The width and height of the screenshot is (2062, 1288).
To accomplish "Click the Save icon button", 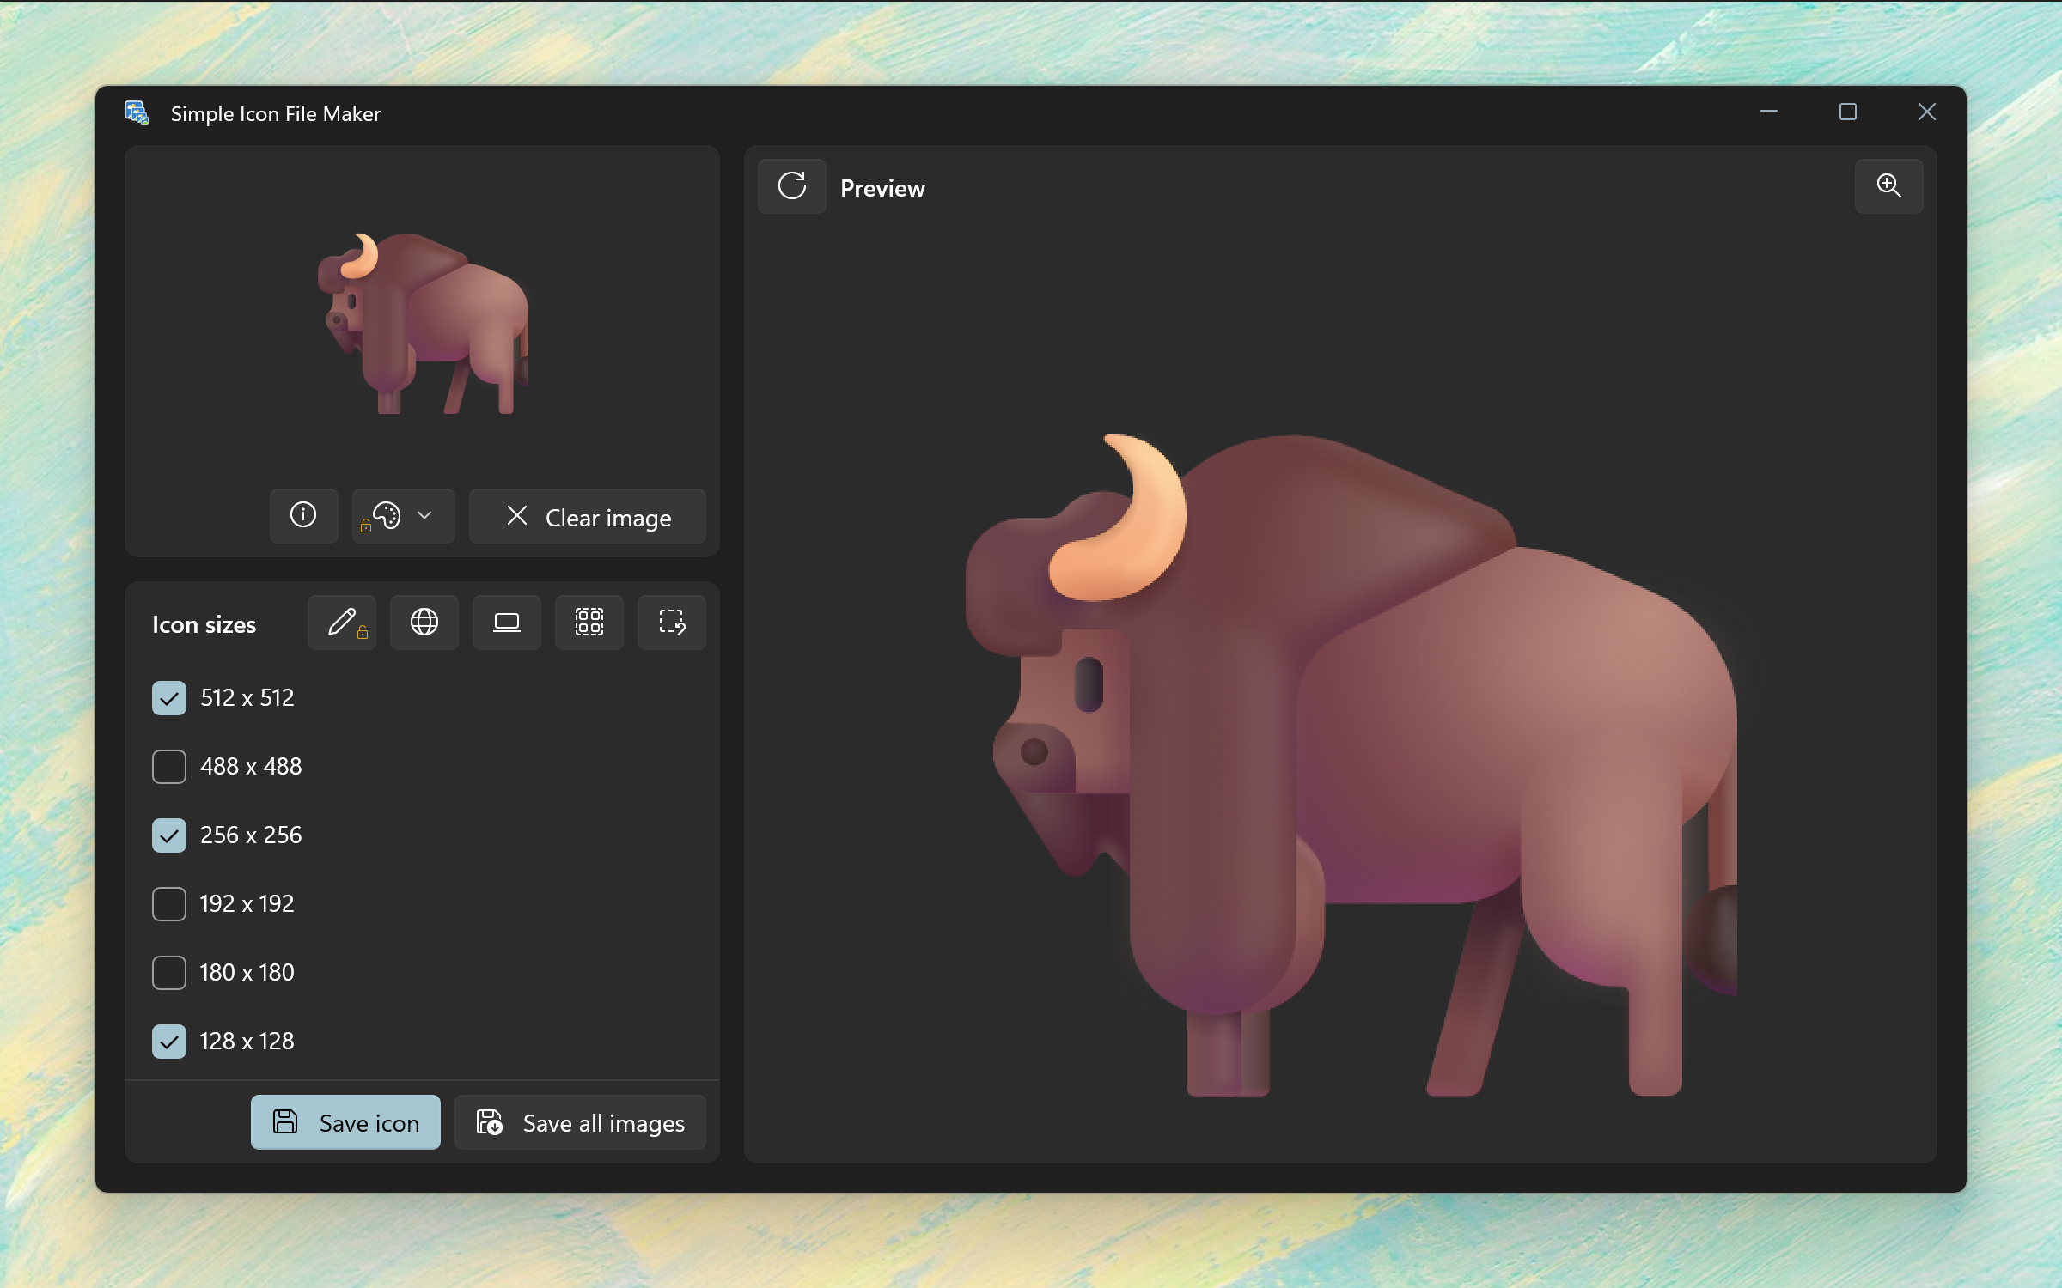I will [x=345, y=1122].
